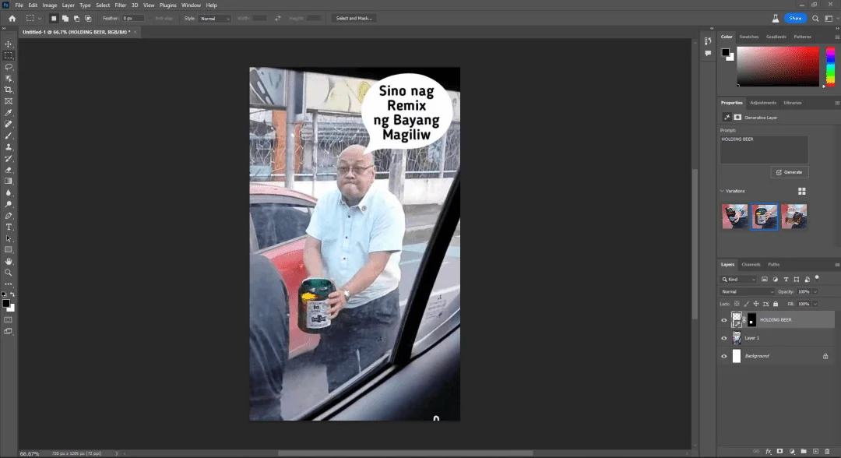841x458 pixels.
Task: Select the Blur tool
Action: (x=9, y=192)
